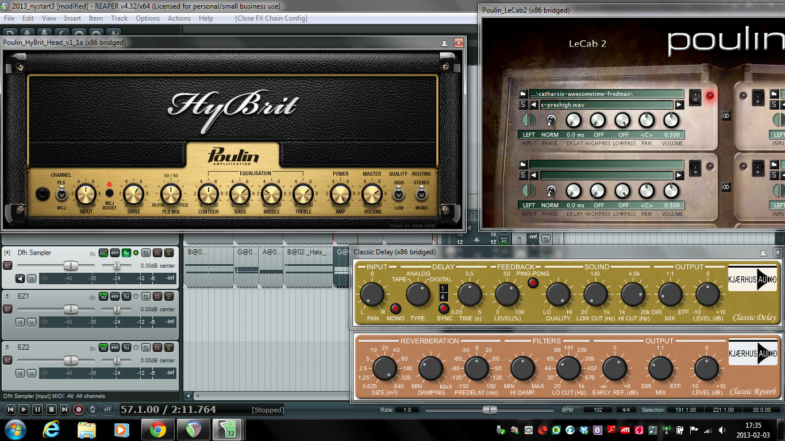Image resolution: width=785 pixels, height=441 pixels.
Task: Click the Windows Start button
Action: pos(14,429)
